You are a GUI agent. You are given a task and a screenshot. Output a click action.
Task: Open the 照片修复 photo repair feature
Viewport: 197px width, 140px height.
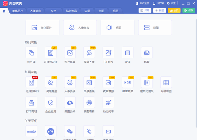70,53
